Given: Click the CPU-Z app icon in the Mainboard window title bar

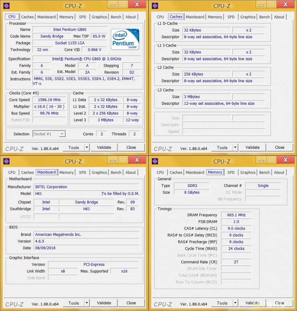Looking at the screenshot, I should [x=6, y=161].
